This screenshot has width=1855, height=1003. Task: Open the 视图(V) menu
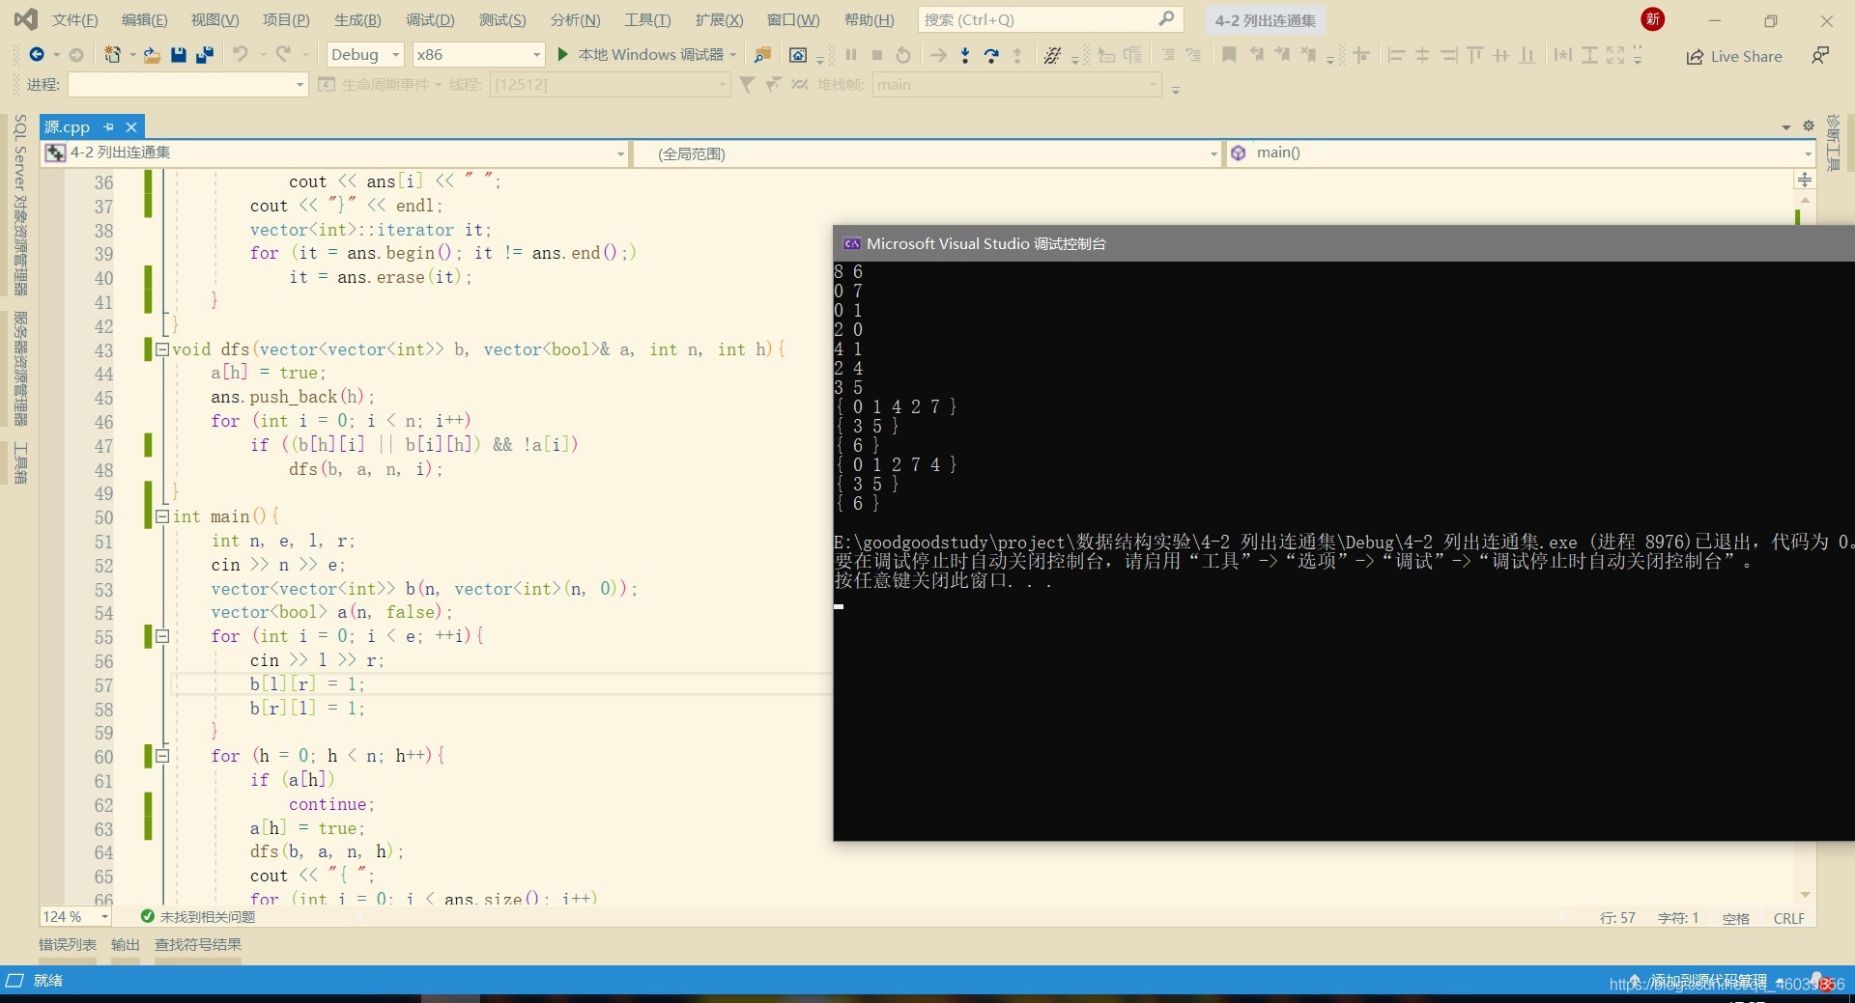pos(214,19)
